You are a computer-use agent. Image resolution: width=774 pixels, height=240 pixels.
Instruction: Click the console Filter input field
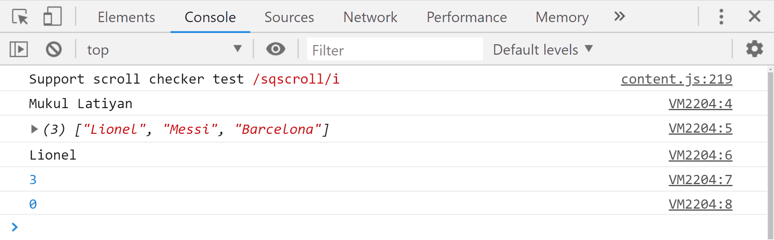pyautogui.click(x=395, y=49)
